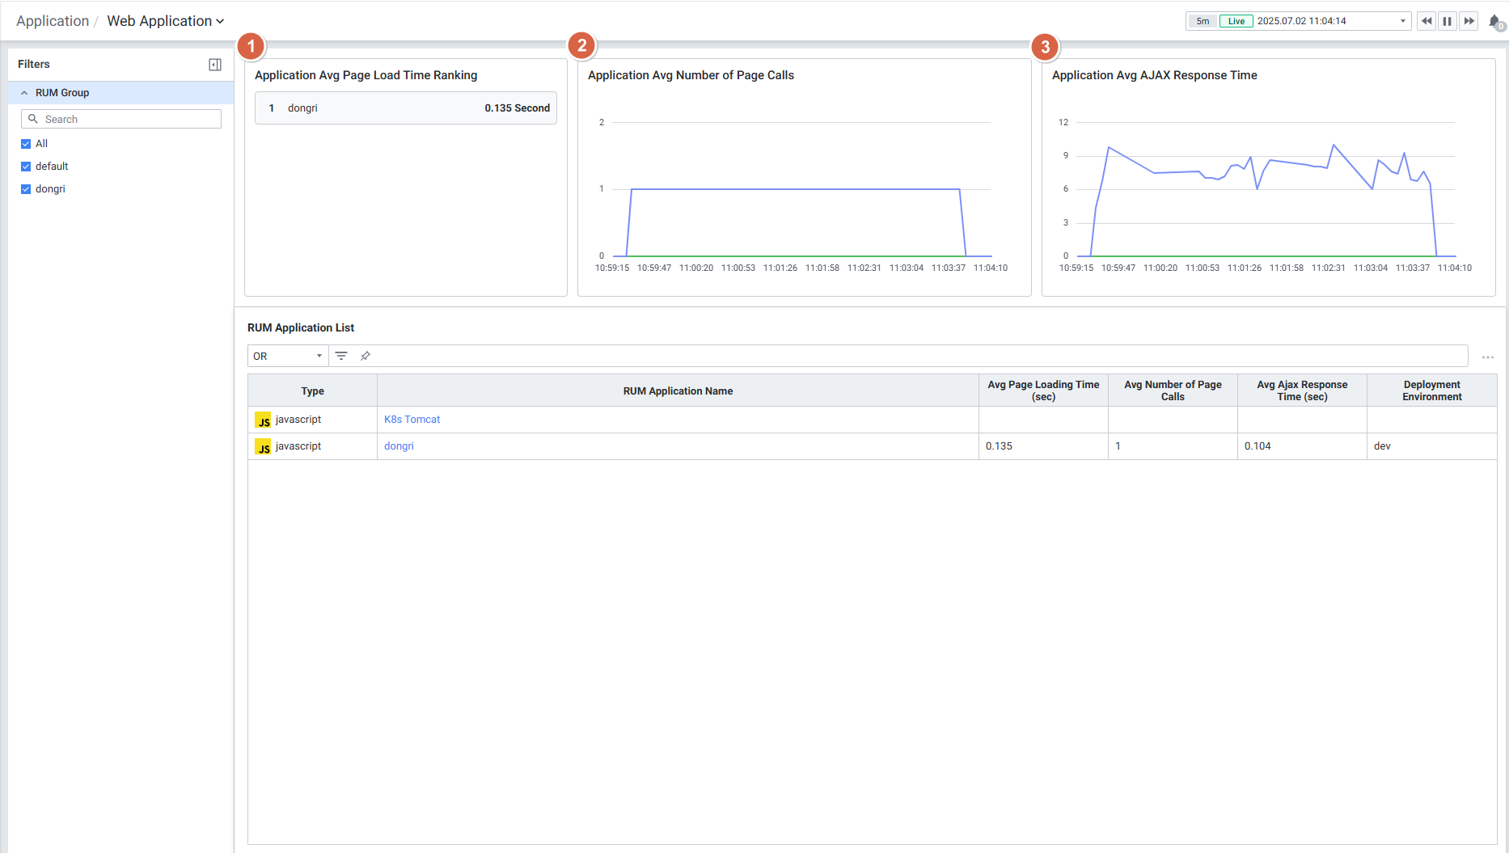Open the K8s Tomcat application link
The image size is (1509, 853).
412,420
